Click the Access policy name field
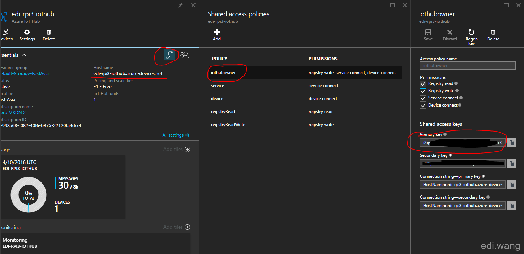Image resolution: width=524 pixels, height=254 pixels. coord(468,66)
